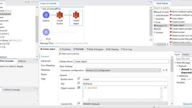Switch to Configuration XML editor tab

point(79,43)
